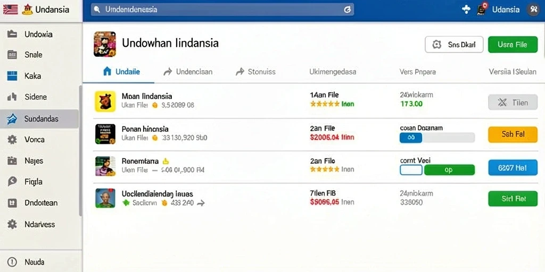Screen dimensions: 545x272
Task: Open the notifications icon with red badge
Action: tap(482, 10)
